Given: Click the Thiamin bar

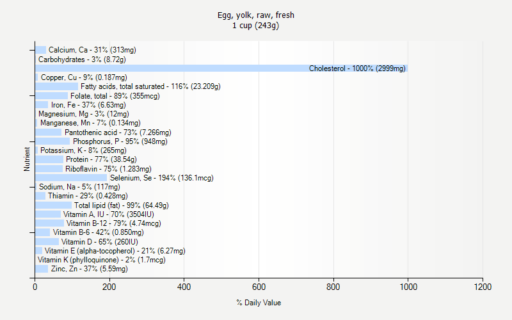Looking at the screenshot, I should coord(40,196).
